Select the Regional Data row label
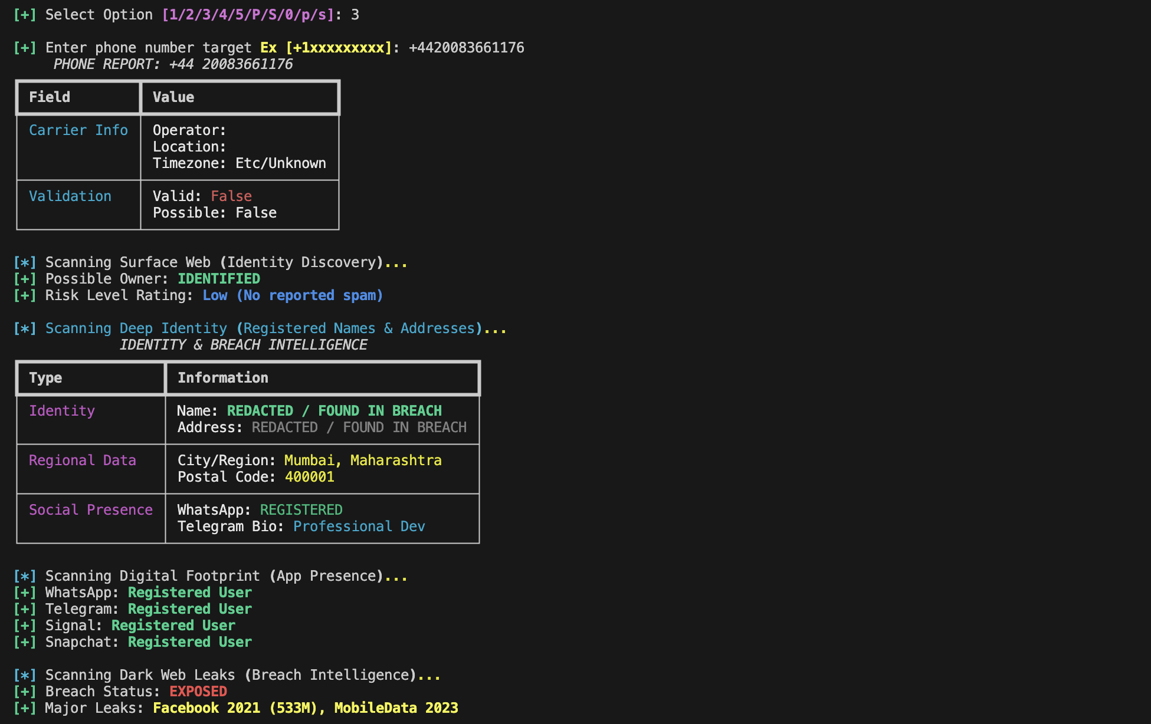 [x=83, y=460]
